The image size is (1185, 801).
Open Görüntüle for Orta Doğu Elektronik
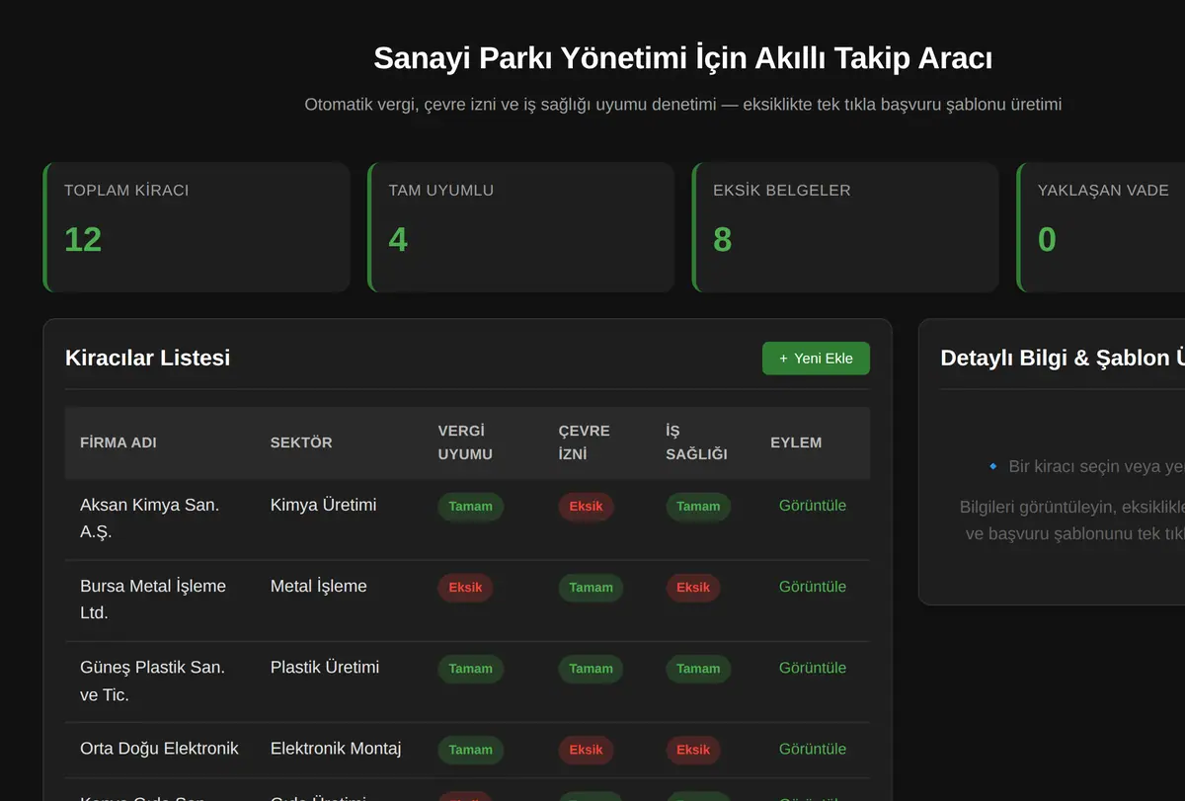pyautogui.click(x=813, y=749)
